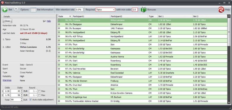Edit the min odds 2.0 field
This screenshot has width=232, height=110.
click(135, 9)
